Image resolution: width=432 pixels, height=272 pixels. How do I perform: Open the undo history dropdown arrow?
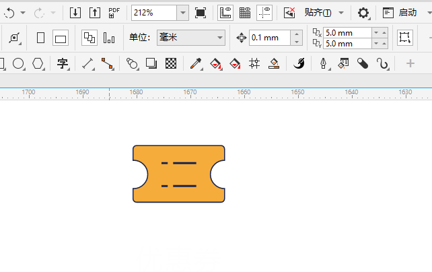(23, 13)
